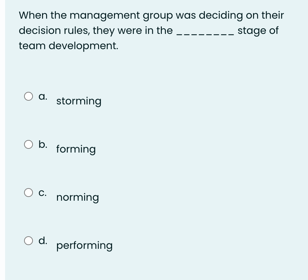The image size is (308, 280).
Task: Select radio button for option a
Action: (29, 97)
